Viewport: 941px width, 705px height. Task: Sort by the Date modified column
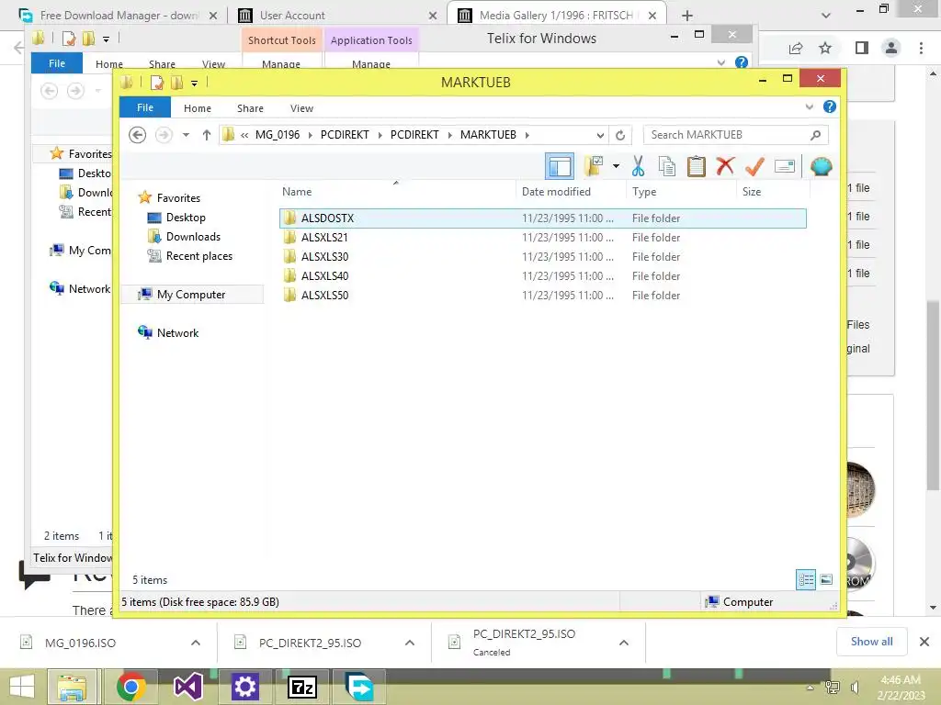pyautogui.click(x=570, y=191)
